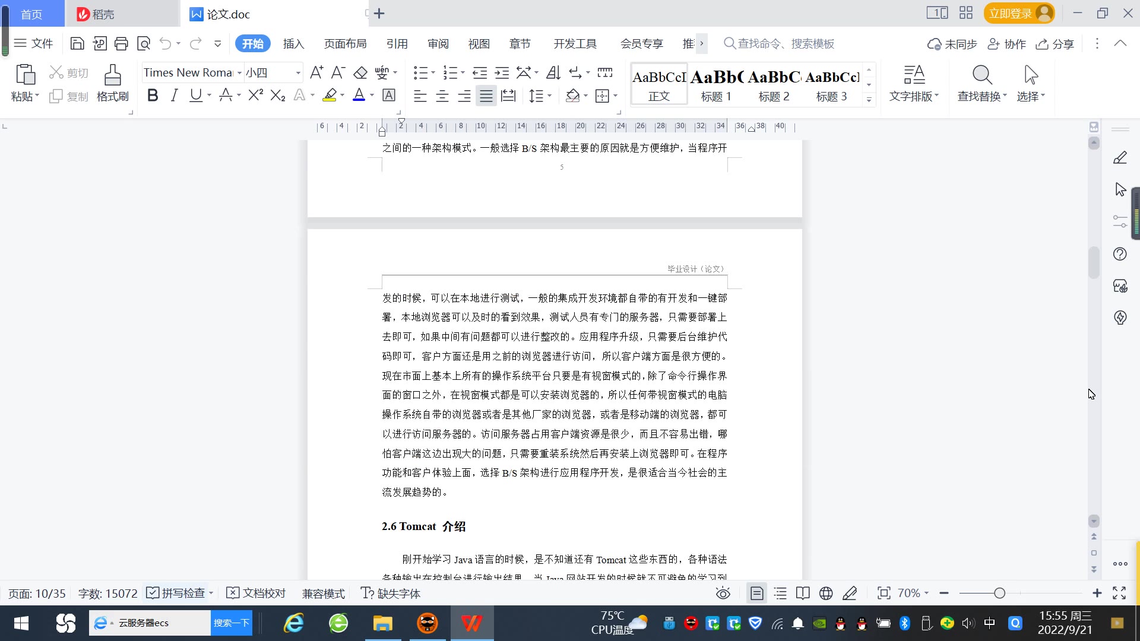Expand the styles gallery more arrow

tap(869, 99)
